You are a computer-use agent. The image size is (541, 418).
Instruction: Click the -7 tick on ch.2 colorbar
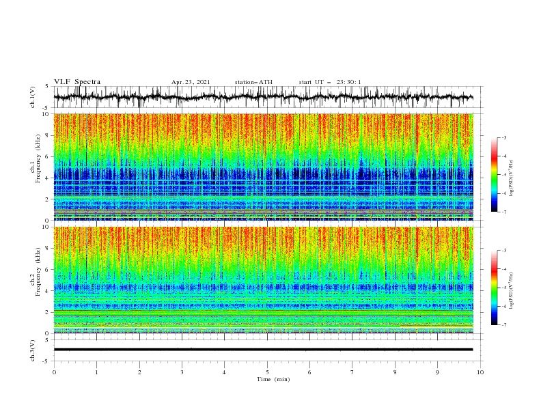pyautogui.click(x=503, y=325)
